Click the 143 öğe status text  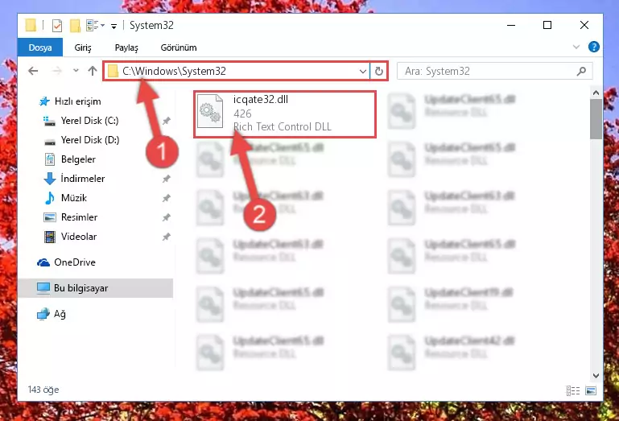(43, 390)
